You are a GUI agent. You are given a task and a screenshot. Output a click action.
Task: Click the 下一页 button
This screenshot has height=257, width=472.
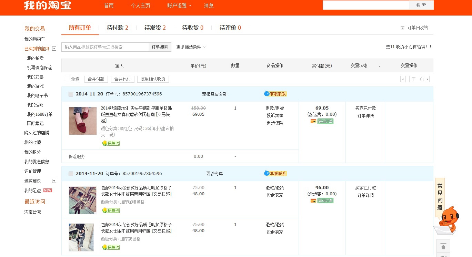point(419,79)
